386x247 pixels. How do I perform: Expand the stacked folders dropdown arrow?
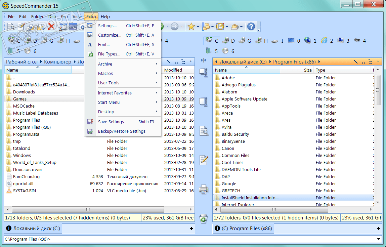241,27
